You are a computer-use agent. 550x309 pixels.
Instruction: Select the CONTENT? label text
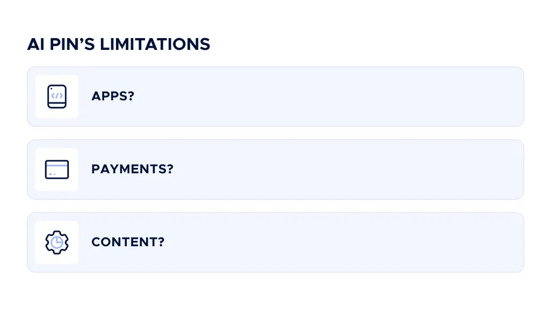click(x=127, y=242)
